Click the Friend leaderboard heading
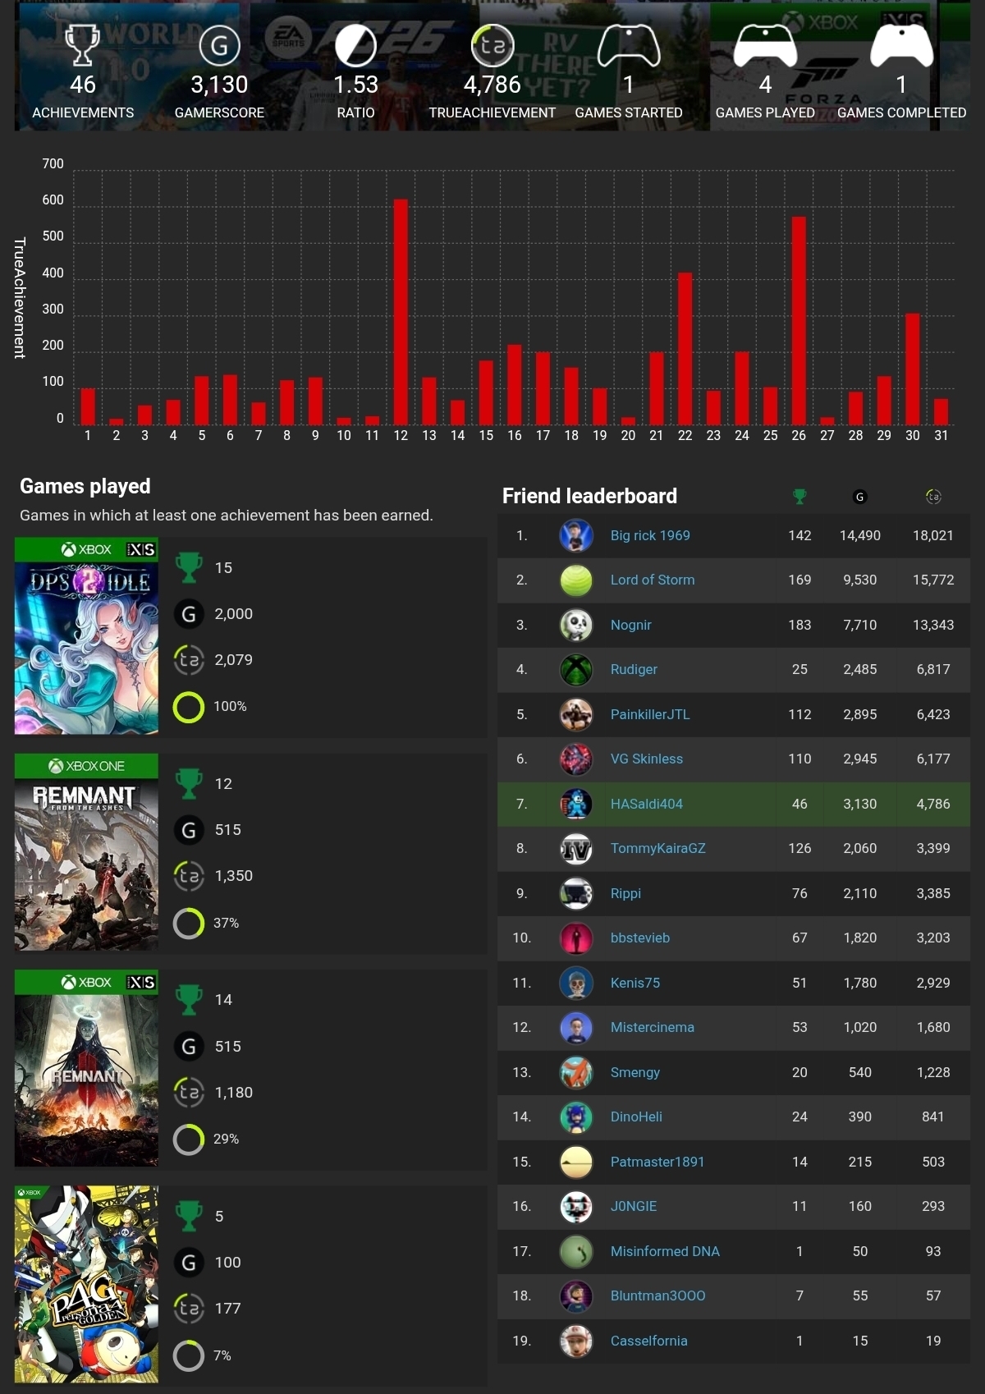985x1394 pixels. click(x=589, y=496)
